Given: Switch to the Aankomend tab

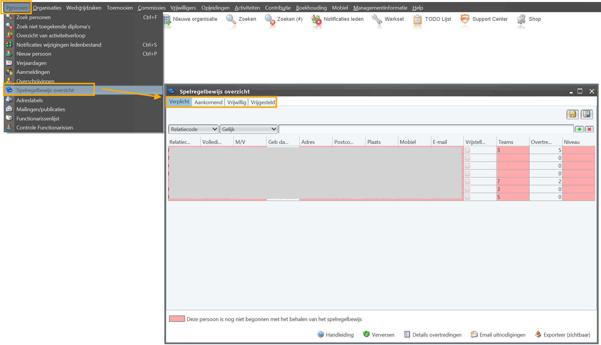Looking at the screenshot, I should [208, 102].
